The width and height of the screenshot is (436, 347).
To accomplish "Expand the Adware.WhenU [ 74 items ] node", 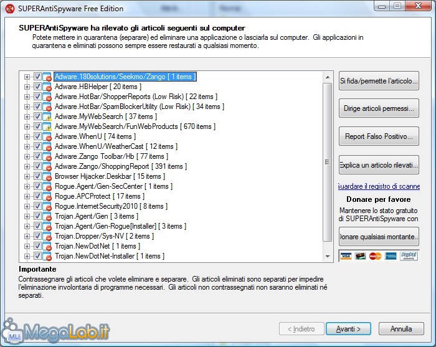I will [27, 137].
